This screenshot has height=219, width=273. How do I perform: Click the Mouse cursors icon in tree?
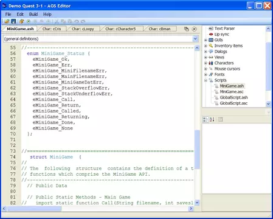211,69
